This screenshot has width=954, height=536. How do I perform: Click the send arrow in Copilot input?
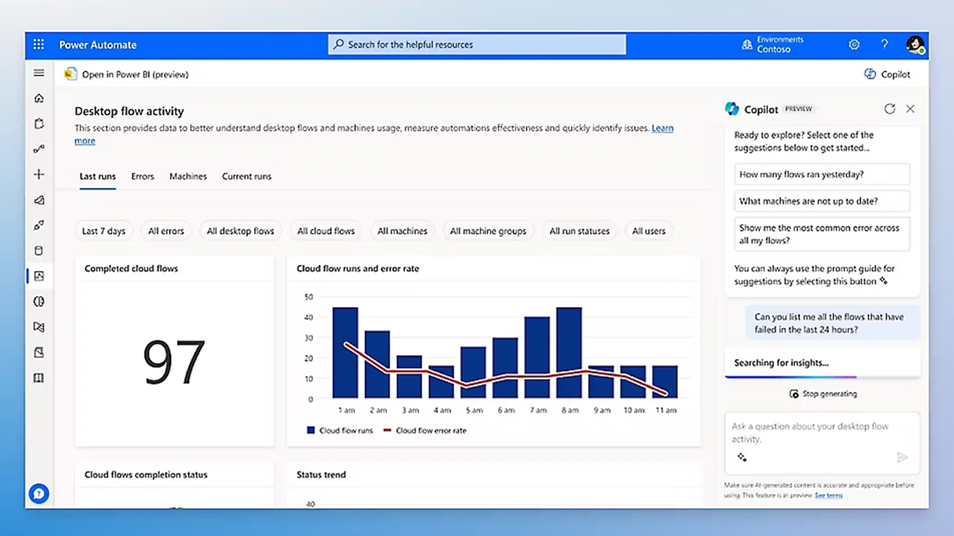(x=902, y=457)
